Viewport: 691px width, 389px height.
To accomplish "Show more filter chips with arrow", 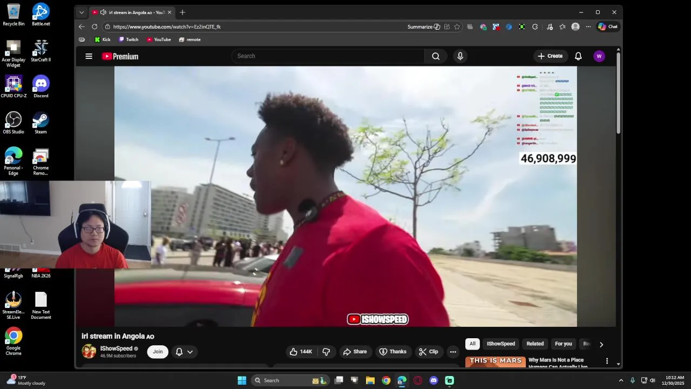I will coord(601,344).
